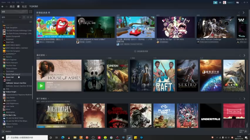Advance recent games shelf right arrow
This screenshot has height=140, width=250.
coord(244,55)
